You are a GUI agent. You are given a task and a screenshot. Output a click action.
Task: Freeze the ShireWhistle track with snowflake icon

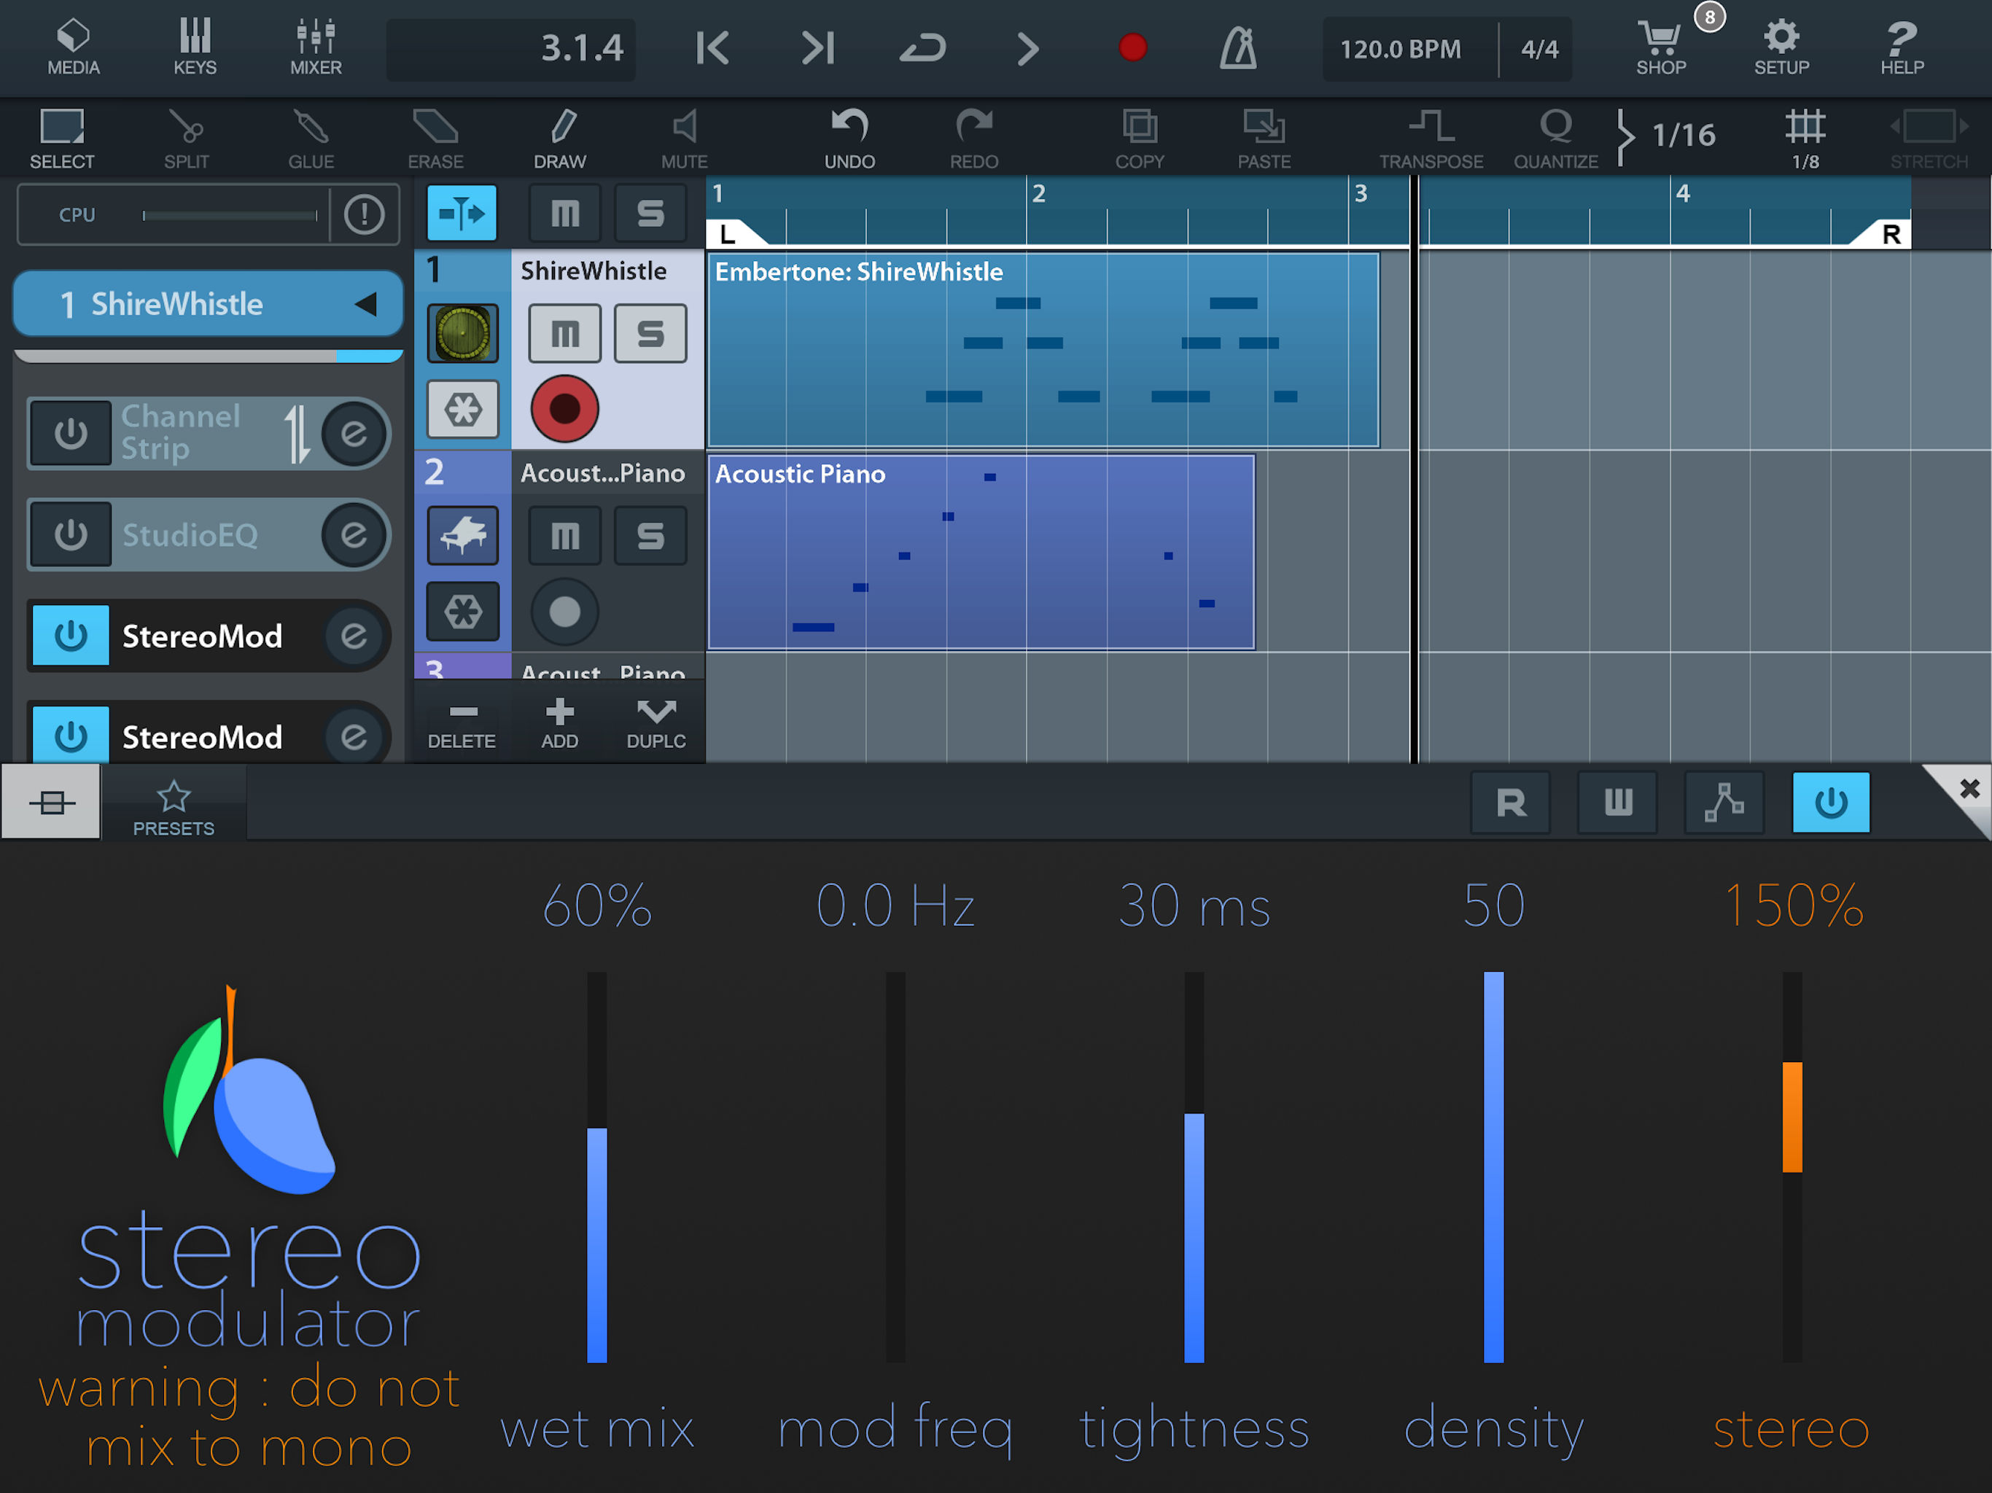tap(462, 410)
